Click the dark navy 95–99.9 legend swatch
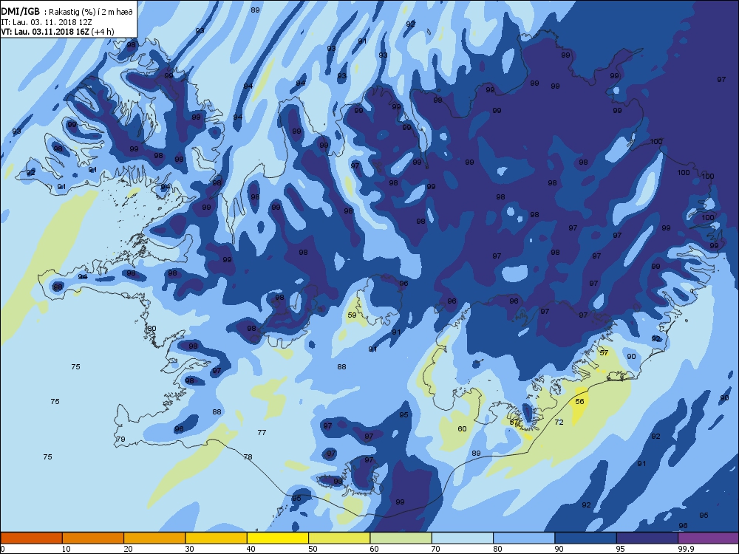The height and width of the screenshot is (554, 739). coord(647,538)
